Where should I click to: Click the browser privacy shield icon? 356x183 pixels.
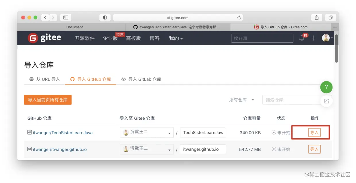coord(105,17)
